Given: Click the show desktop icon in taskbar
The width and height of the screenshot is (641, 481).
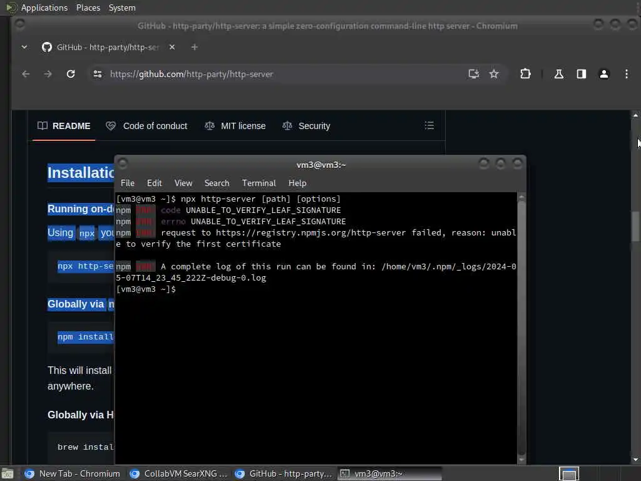Looking at the screenshot, I should tap(8, 474).
